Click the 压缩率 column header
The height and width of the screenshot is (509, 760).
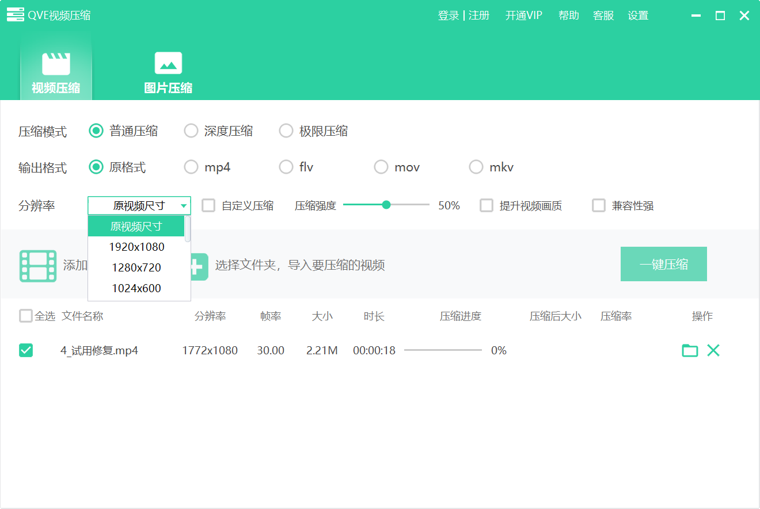point(616,316)
